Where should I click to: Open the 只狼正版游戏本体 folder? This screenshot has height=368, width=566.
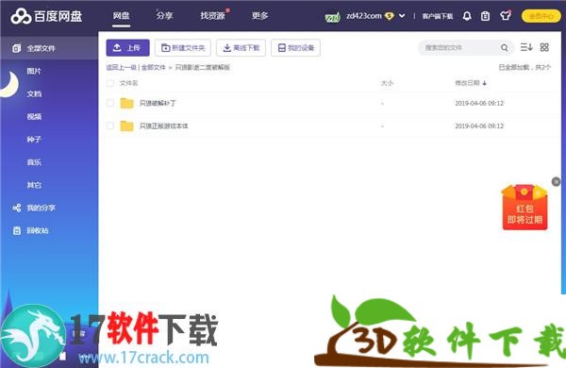click(164, 125)
